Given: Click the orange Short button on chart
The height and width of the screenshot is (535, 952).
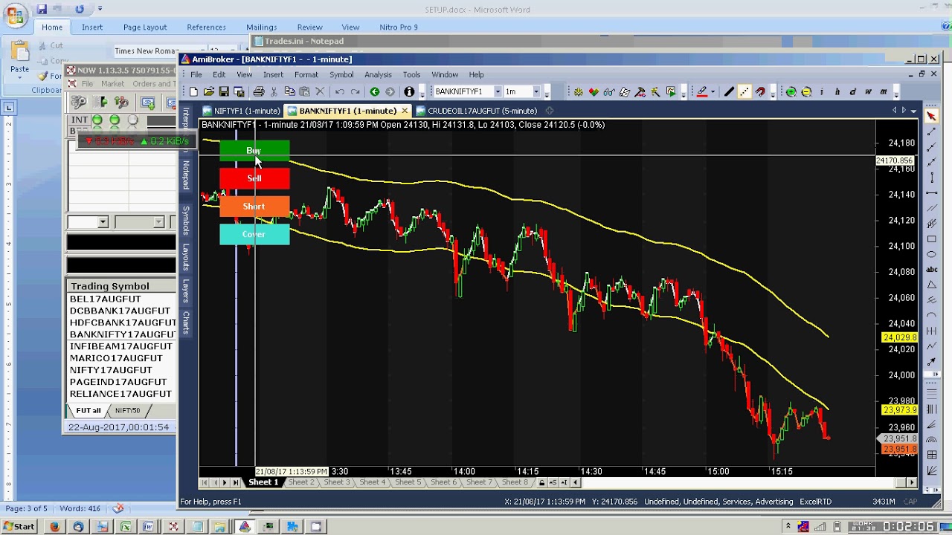Looking at the screenshot, I should click(254, 207).
